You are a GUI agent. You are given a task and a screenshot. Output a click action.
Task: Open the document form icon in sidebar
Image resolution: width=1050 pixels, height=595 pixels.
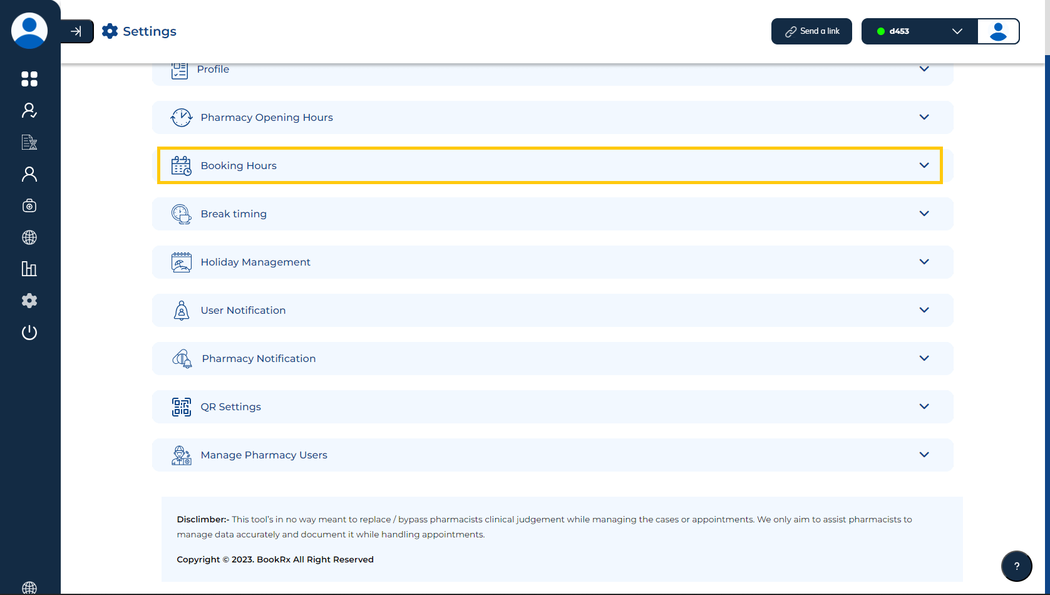pos(29,142)
